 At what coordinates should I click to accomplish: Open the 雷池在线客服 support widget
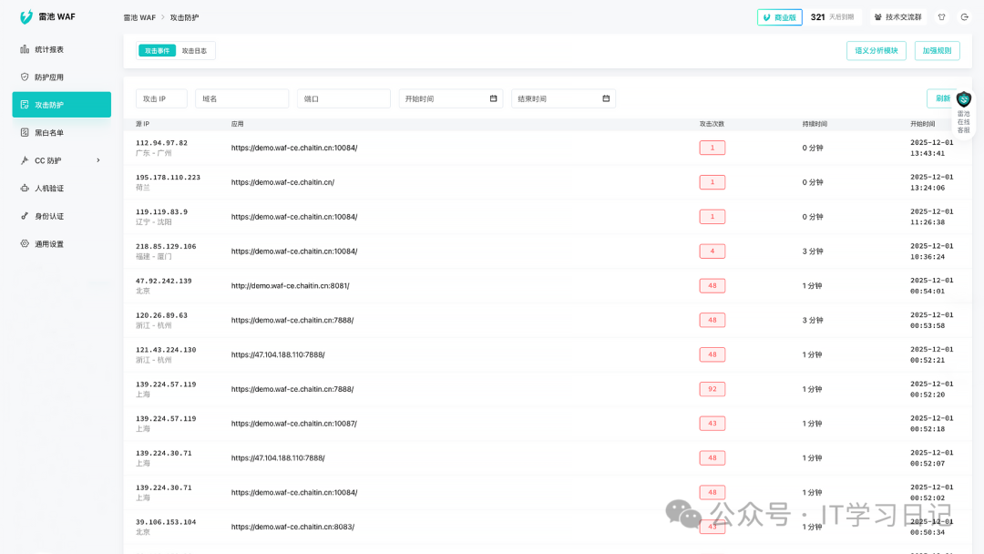963,113
